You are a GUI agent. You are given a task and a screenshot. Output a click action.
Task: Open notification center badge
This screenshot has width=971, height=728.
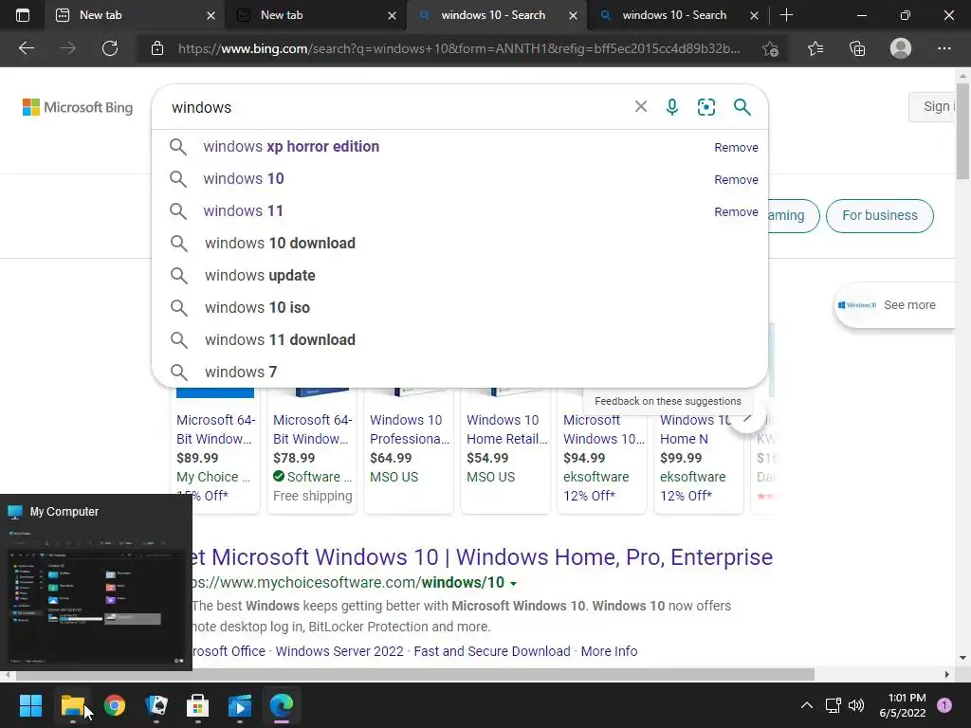tap(944, 705)
